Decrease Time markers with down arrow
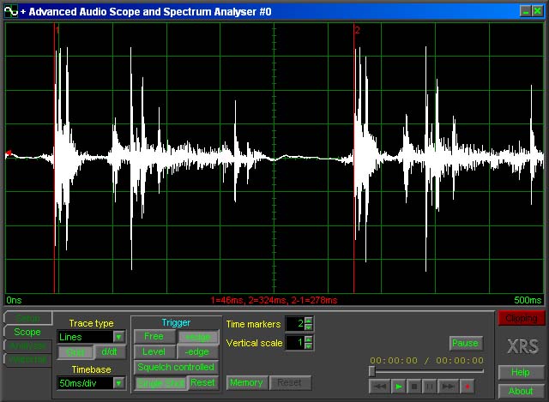 pos(309,327)
